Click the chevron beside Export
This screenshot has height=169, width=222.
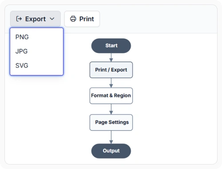tap(52, 19)
